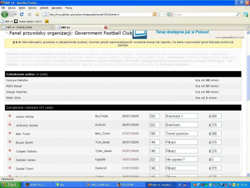
Task: Edit the rank field 'Bramkarz +' for Aaron White
Action: click(x=181, y=116)
